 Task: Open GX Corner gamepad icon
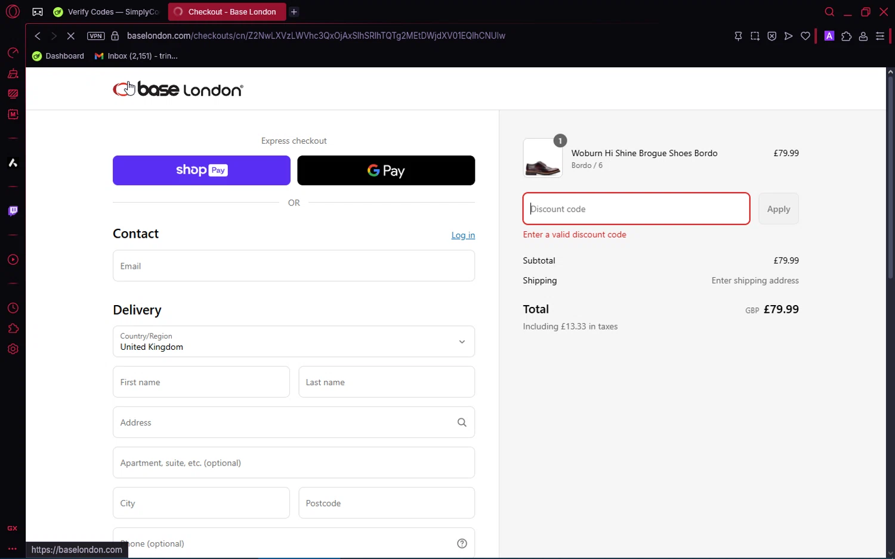38,12
